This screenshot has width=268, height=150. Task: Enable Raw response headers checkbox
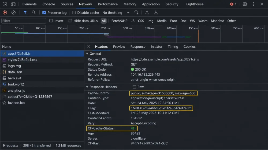pos(134,87)
